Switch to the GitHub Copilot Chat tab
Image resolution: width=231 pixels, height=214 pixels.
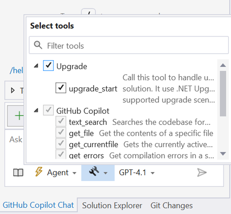coord(38,205)
